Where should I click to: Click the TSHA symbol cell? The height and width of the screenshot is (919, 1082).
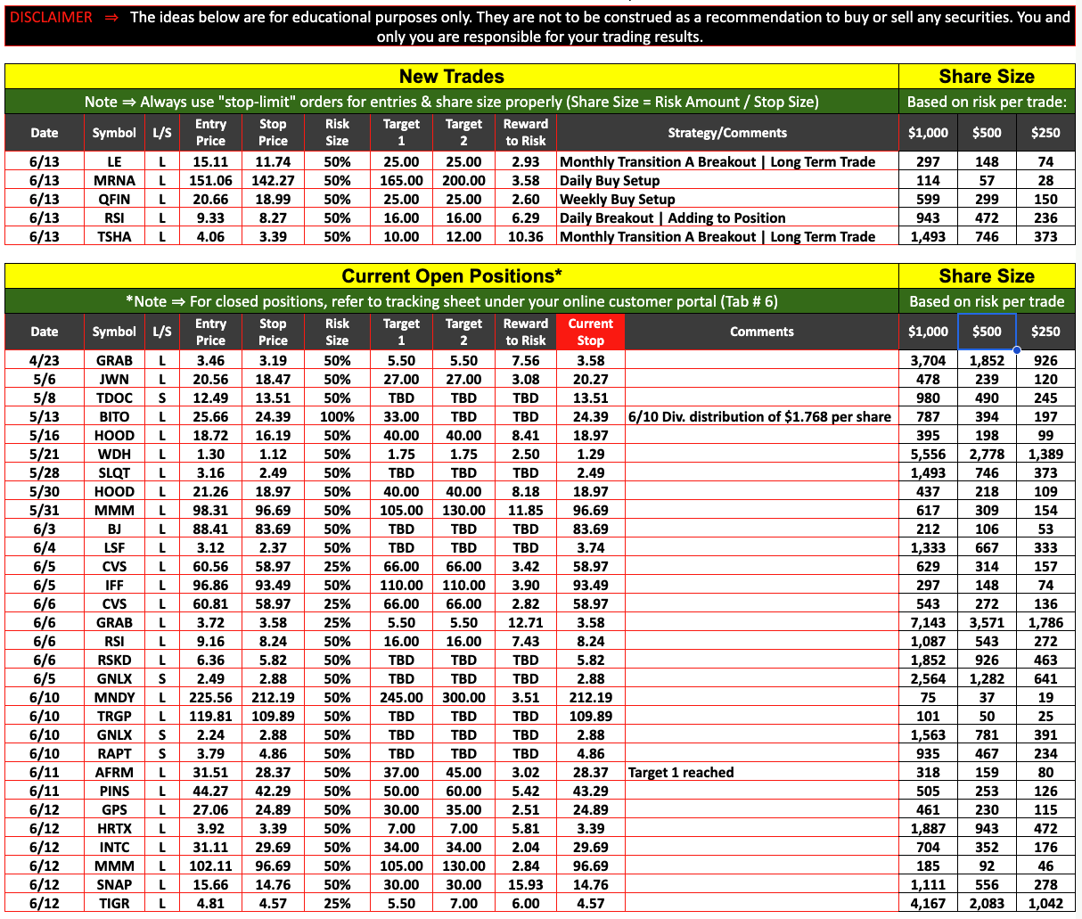114,236
